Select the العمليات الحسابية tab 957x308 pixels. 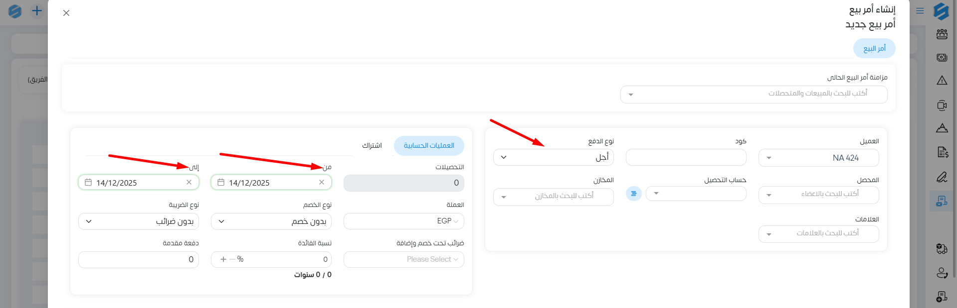[429, 145]
